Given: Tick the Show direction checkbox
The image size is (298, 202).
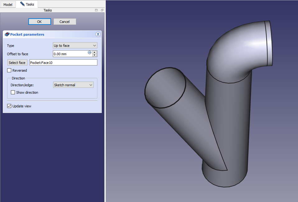Looking at the screenshot, I should point(13,92).
